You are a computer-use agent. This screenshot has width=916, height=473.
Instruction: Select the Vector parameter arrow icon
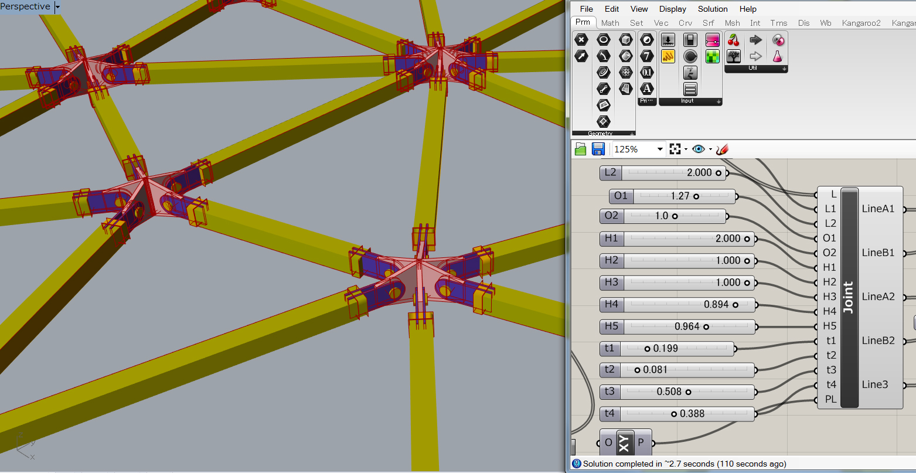click(x=581, y=56)
